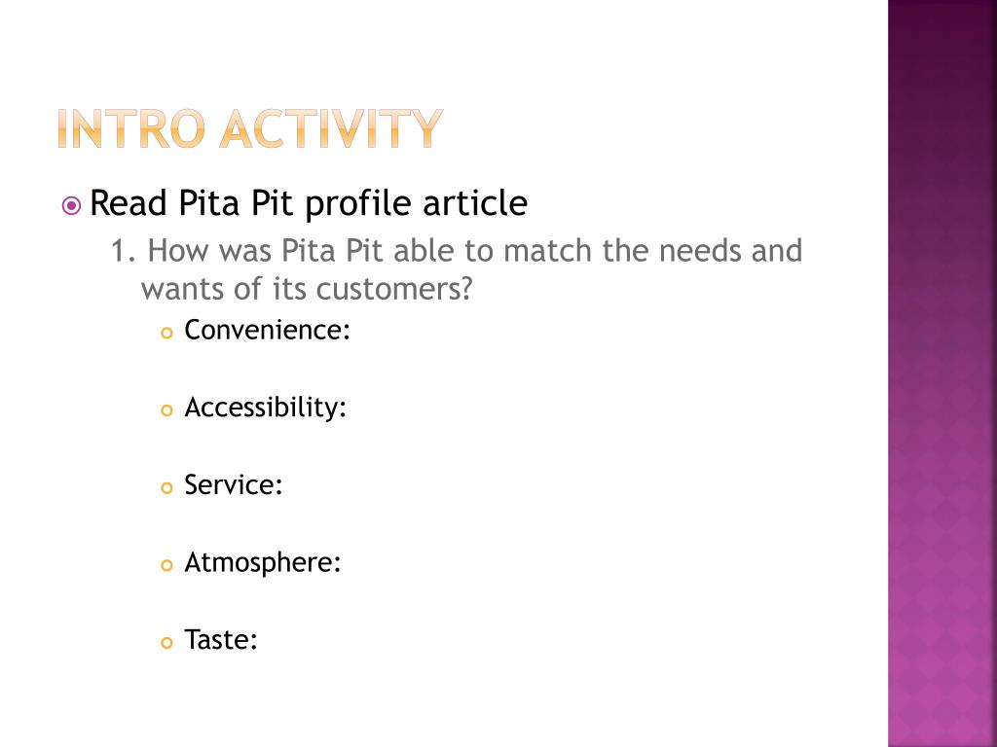Click the Convenience: text

tap(267, 330)
